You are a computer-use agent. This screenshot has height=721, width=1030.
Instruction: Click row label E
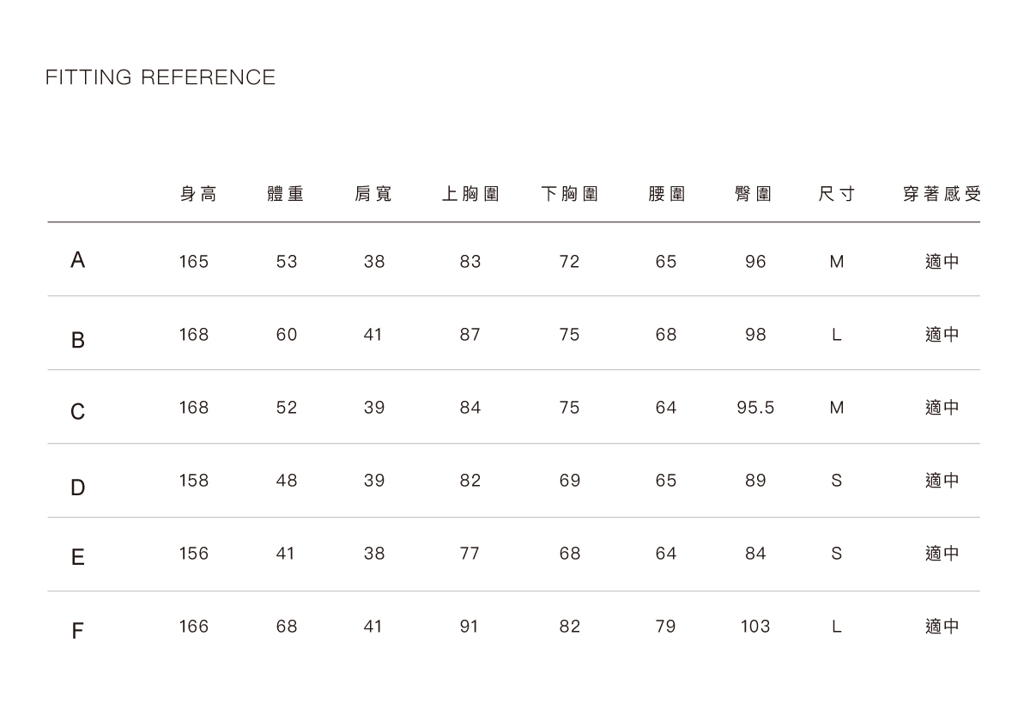78,558
